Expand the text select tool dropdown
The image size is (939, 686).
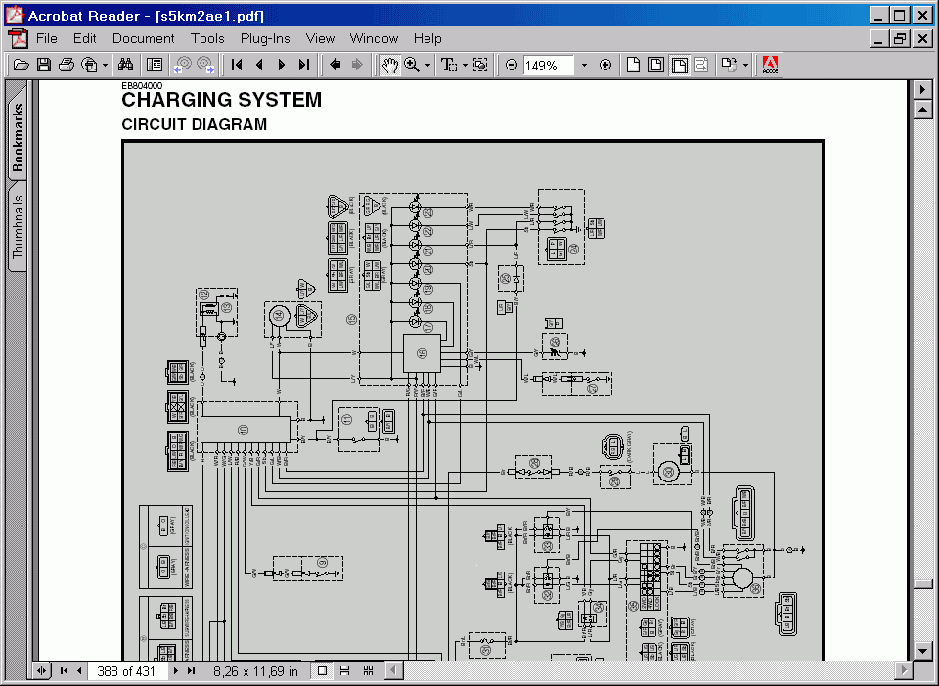[x=465, y=65]
